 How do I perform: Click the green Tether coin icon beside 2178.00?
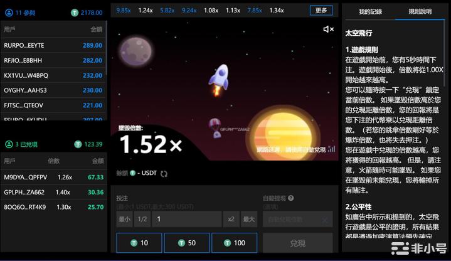click(75, 13)
